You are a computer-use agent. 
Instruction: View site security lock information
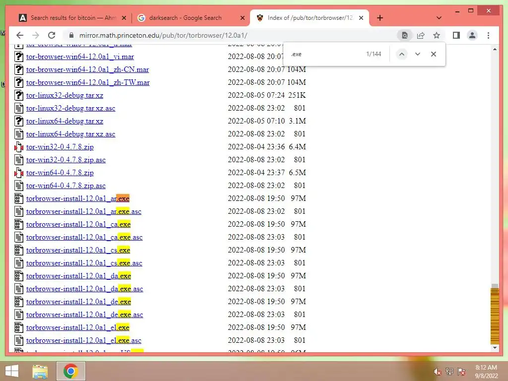(71, 35)
